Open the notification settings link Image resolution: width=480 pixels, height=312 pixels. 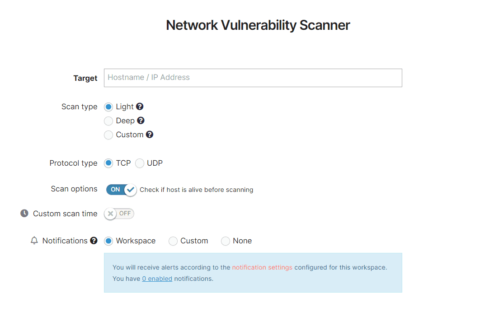(262, 267)
